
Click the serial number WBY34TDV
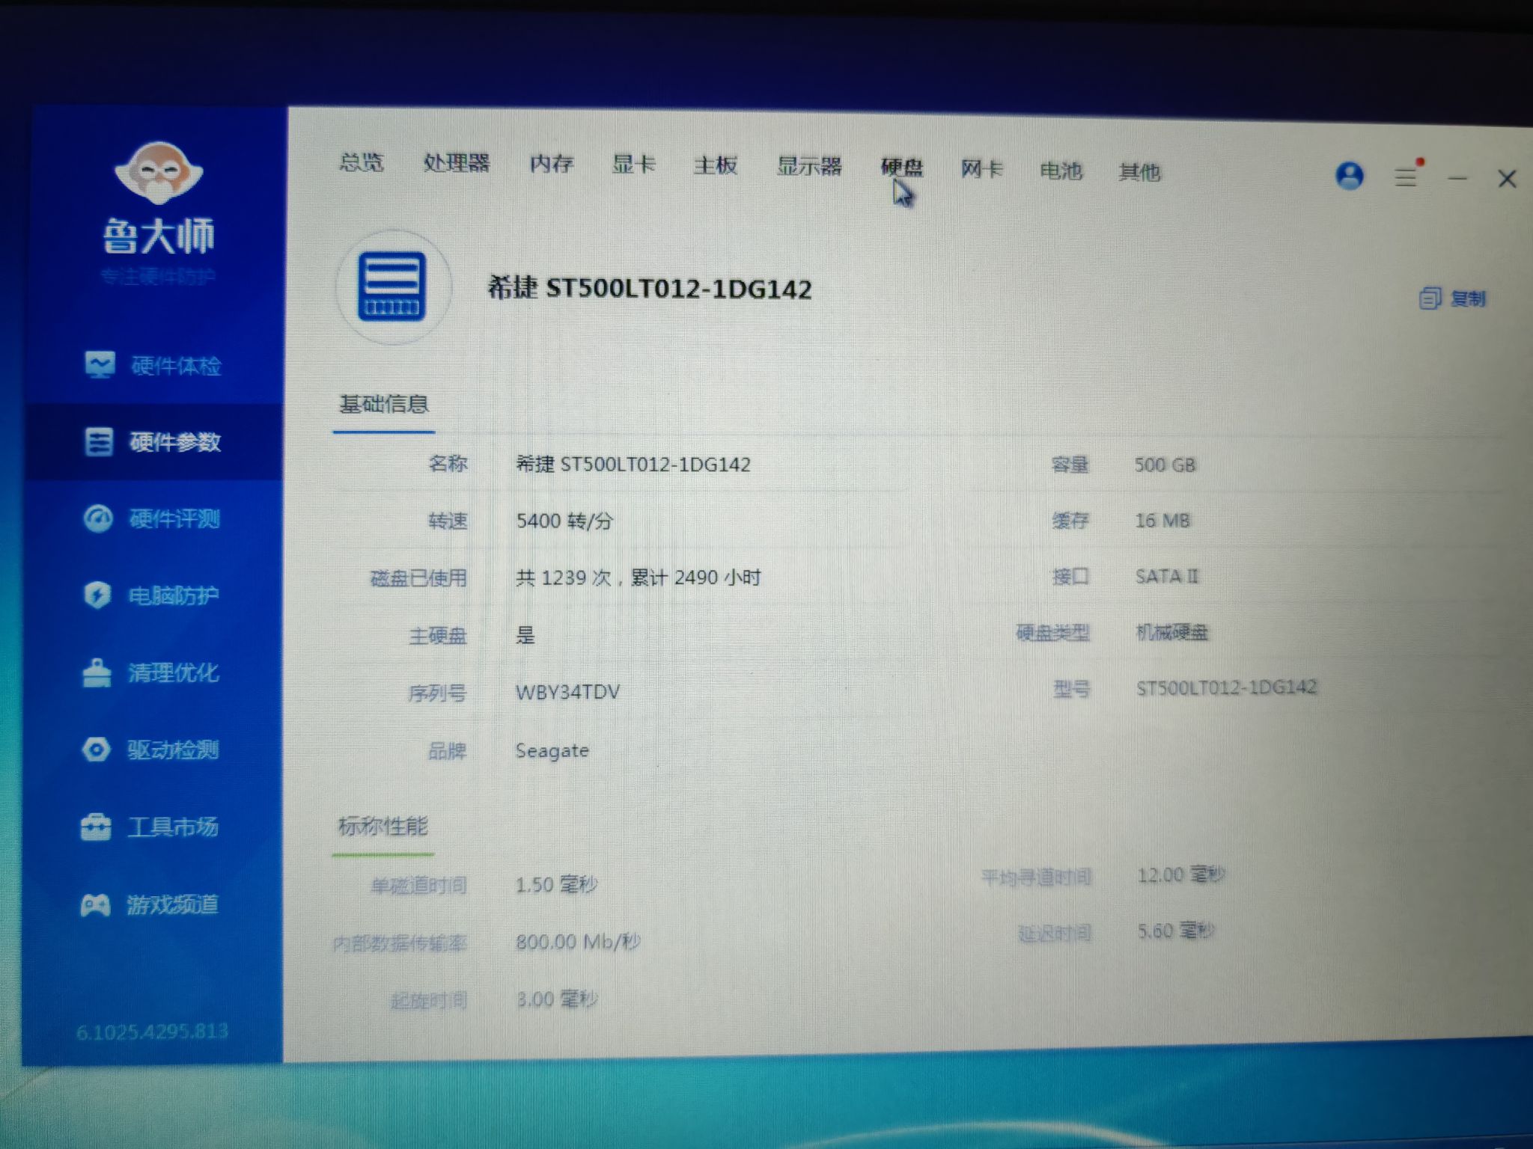(x=568, y=692)
